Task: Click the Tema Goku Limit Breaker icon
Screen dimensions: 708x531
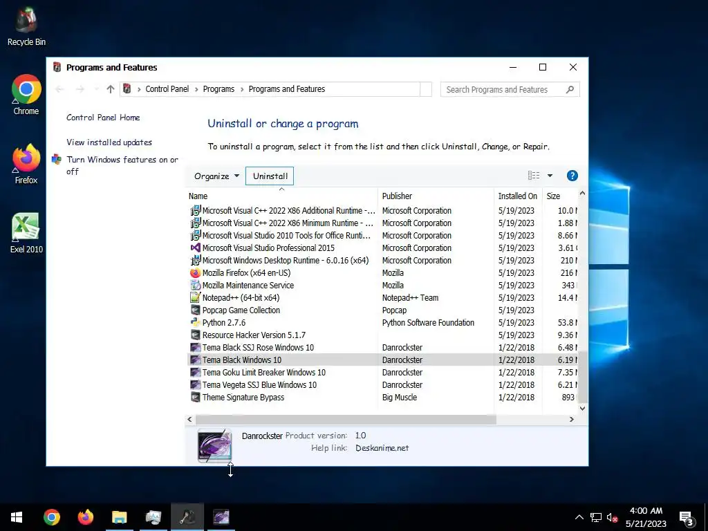Action: 195,373
